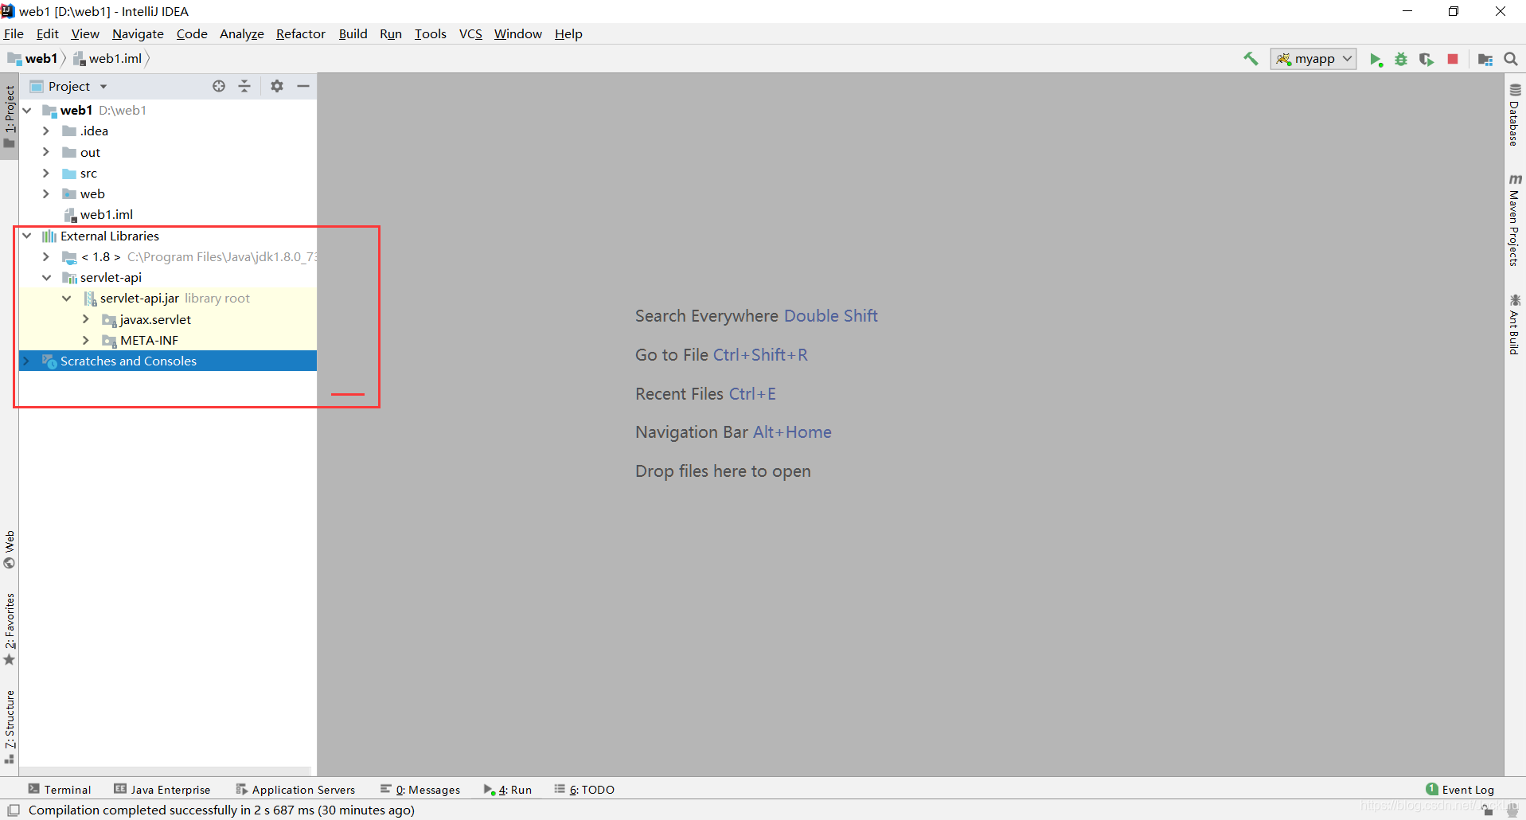
Task: Click compilation status message text
Action: click(x=221, y=810)
